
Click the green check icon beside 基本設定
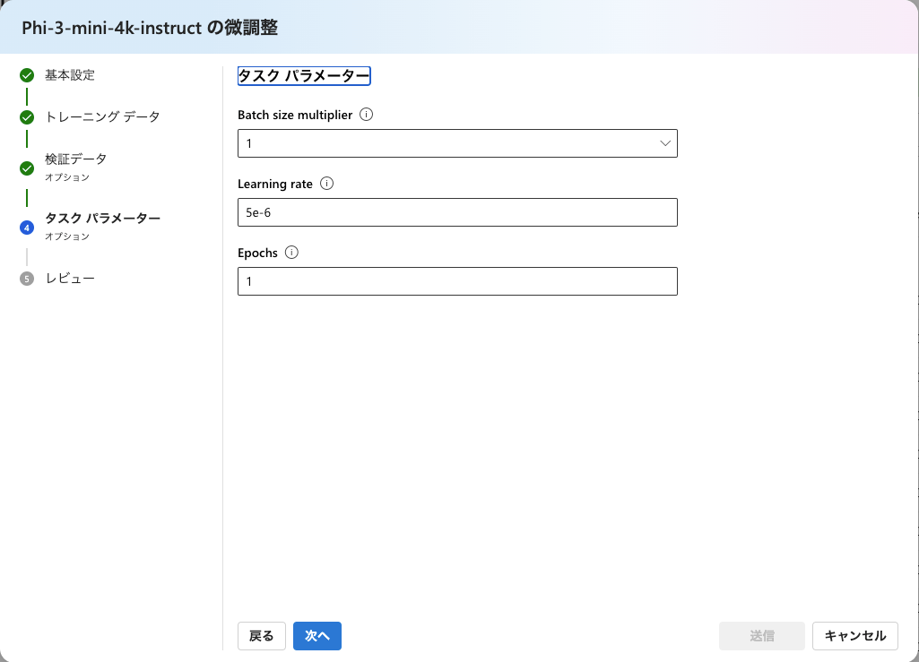[27, 75]
